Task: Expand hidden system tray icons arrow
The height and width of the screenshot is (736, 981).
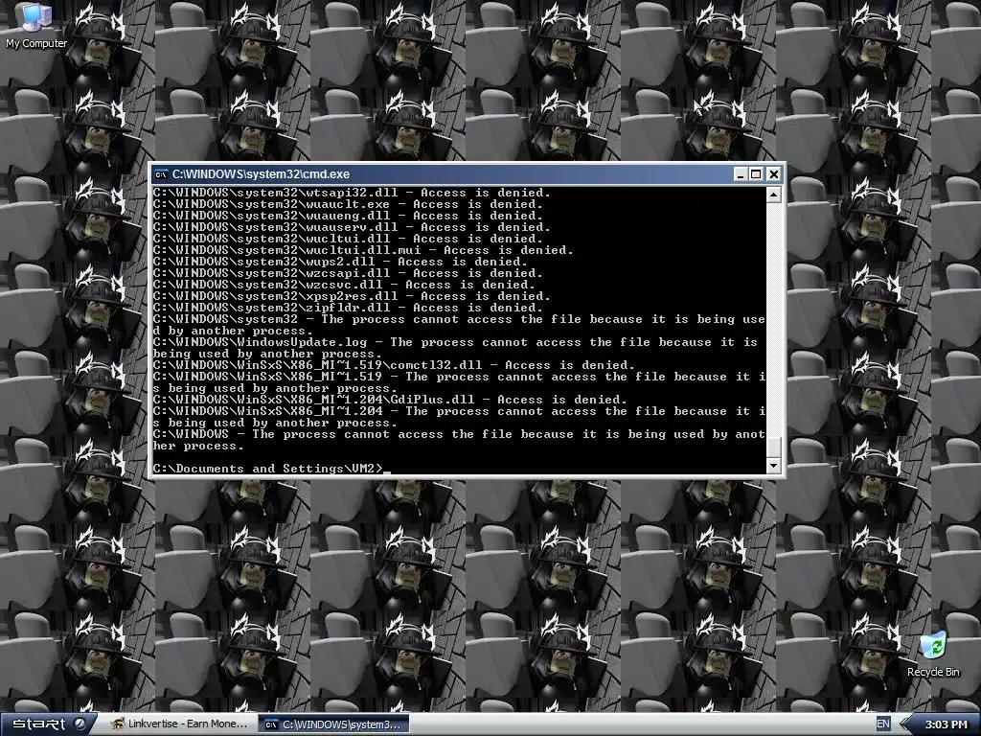Action: pos(904,724)
